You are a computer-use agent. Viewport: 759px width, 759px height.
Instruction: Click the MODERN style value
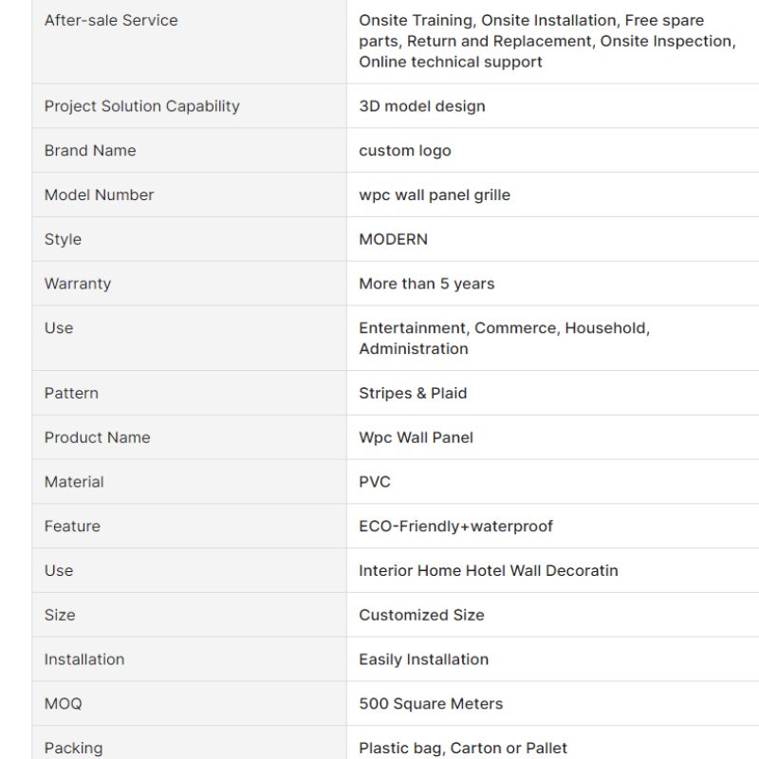coord(393,239)
